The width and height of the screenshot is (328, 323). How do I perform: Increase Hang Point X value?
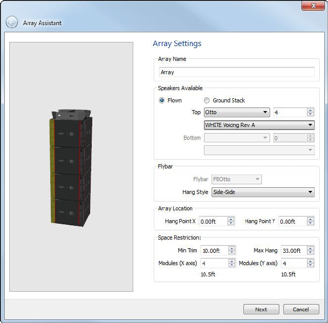pyautogui.click(x=231, y=219)
